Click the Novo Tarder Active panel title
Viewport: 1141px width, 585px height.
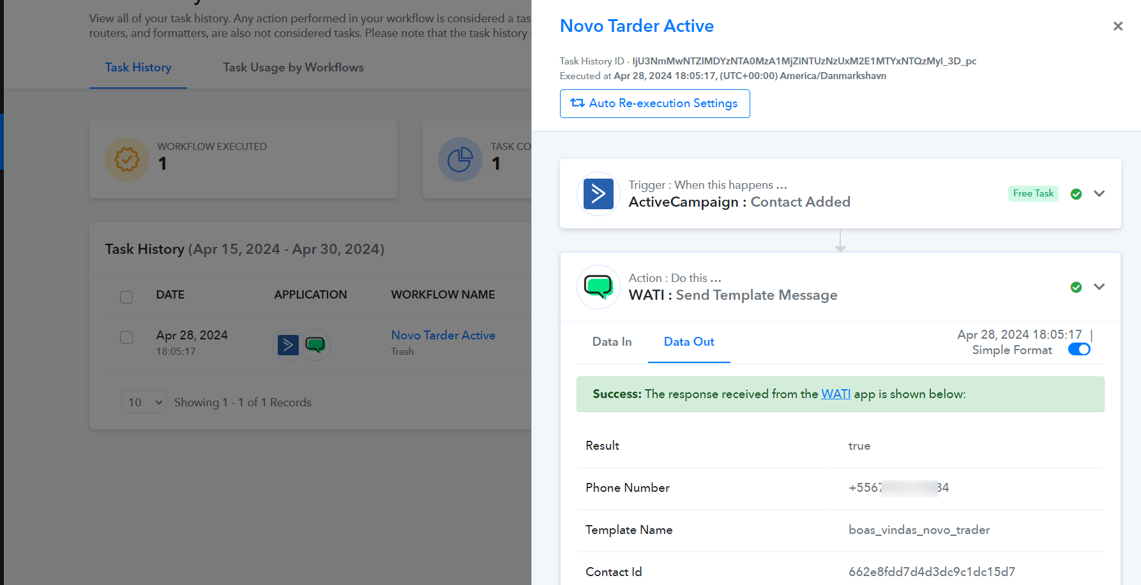pos(637,26)
